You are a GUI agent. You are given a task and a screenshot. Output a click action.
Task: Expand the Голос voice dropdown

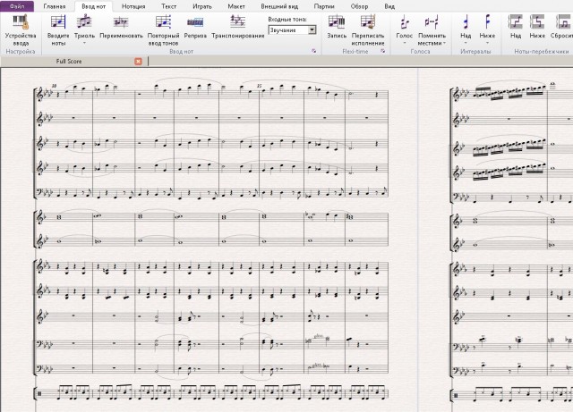click(x=404, y=43)
